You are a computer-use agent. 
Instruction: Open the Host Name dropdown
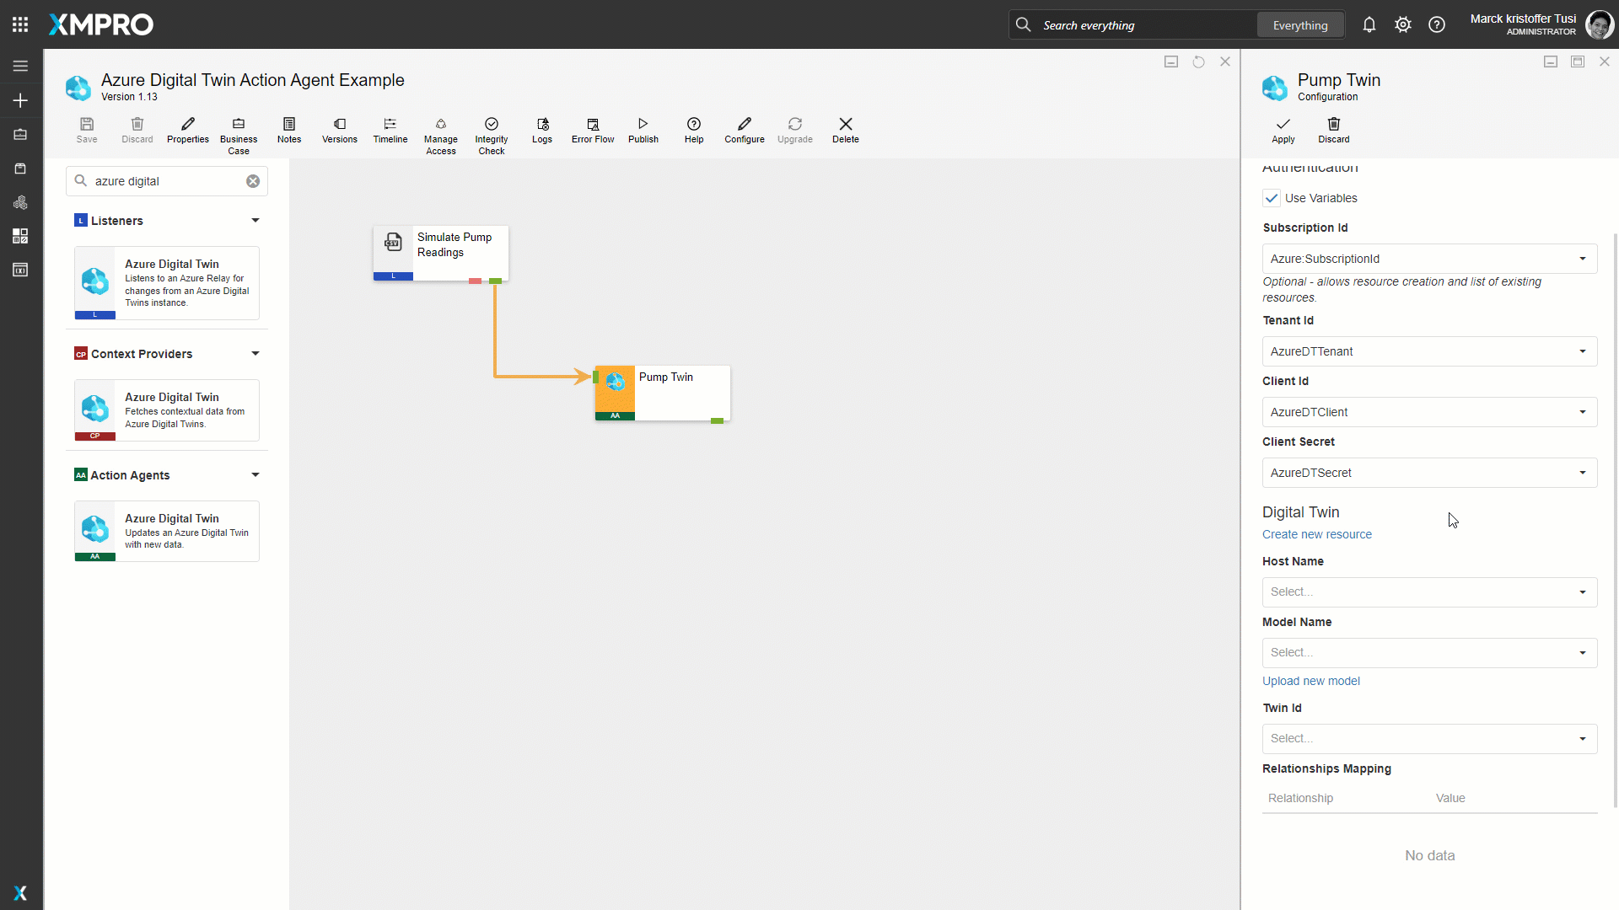coord(1429,592)
